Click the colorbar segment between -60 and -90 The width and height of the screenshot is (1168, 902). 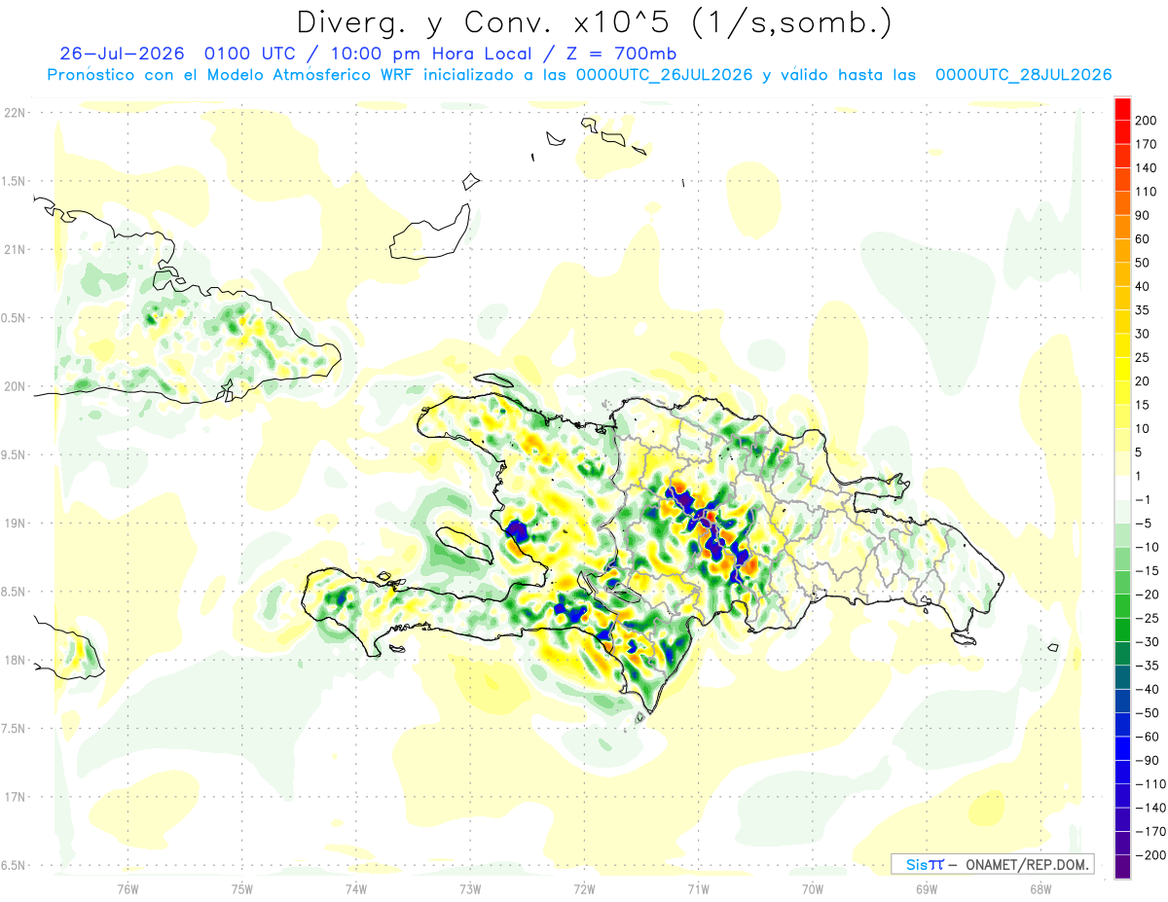point(1122,748)
